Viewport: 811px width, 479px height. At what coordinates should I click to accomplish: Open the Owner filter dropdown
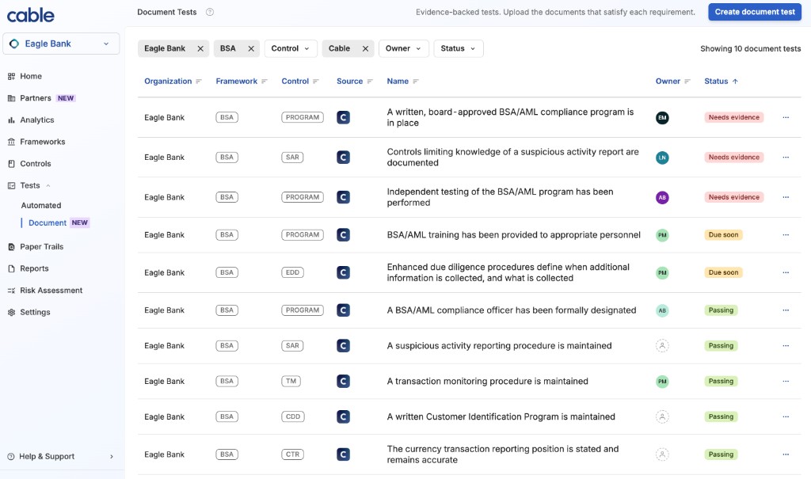[403, 48]
